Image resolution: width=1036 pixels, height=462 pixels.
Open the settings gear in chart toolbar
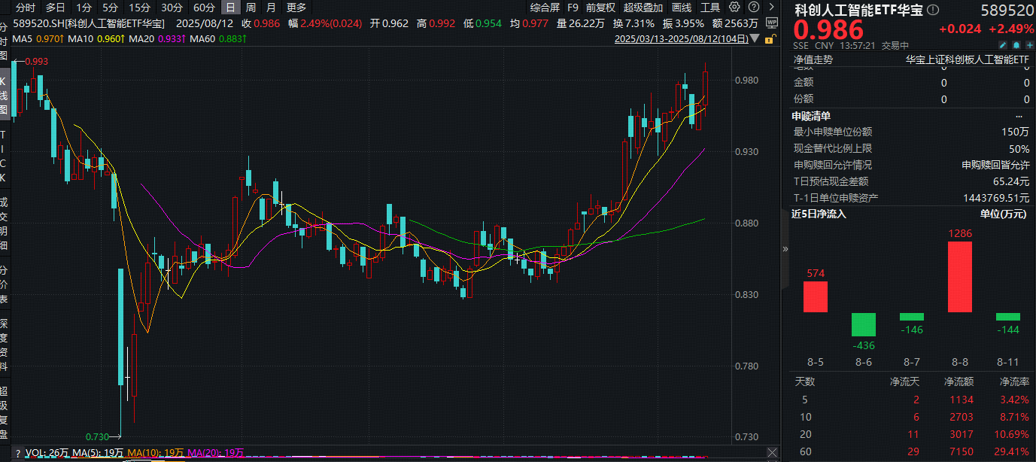click(735, 8)
